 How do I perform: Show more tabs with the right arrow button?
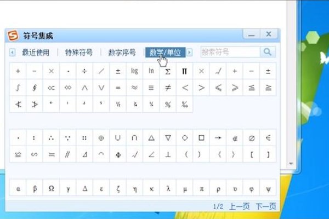tap(189, 52)
